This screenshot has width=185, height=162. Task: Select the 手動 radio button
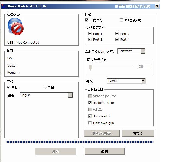(x=45, y=88)
